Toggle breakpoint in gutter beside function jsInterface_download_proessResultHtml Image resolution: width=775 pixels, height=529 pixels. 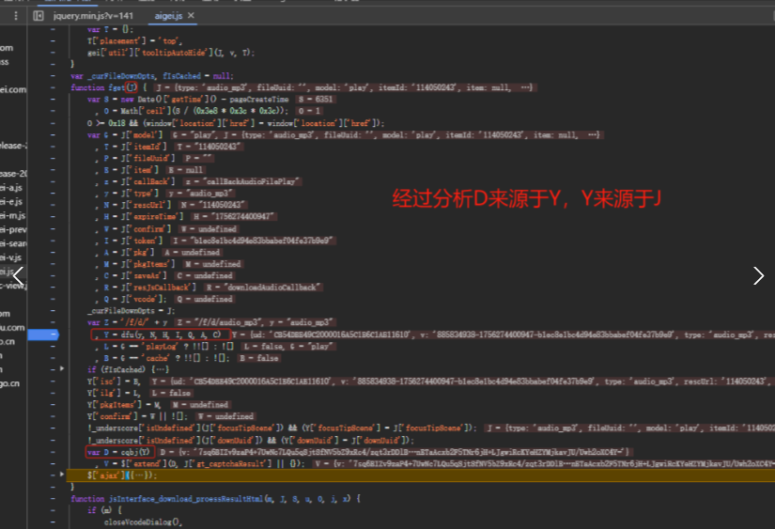[53, 499]
